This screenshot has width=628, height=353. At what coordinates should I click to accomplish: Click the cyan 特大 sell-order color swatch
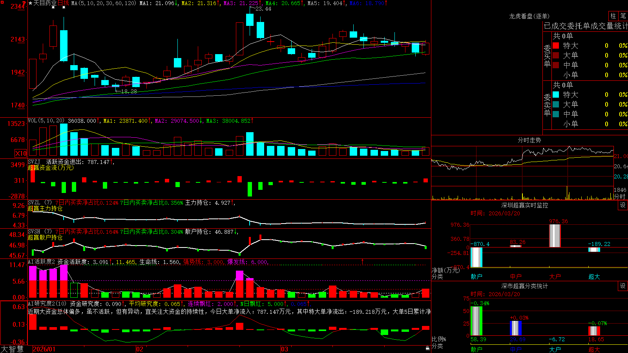[x=556, y=95]
